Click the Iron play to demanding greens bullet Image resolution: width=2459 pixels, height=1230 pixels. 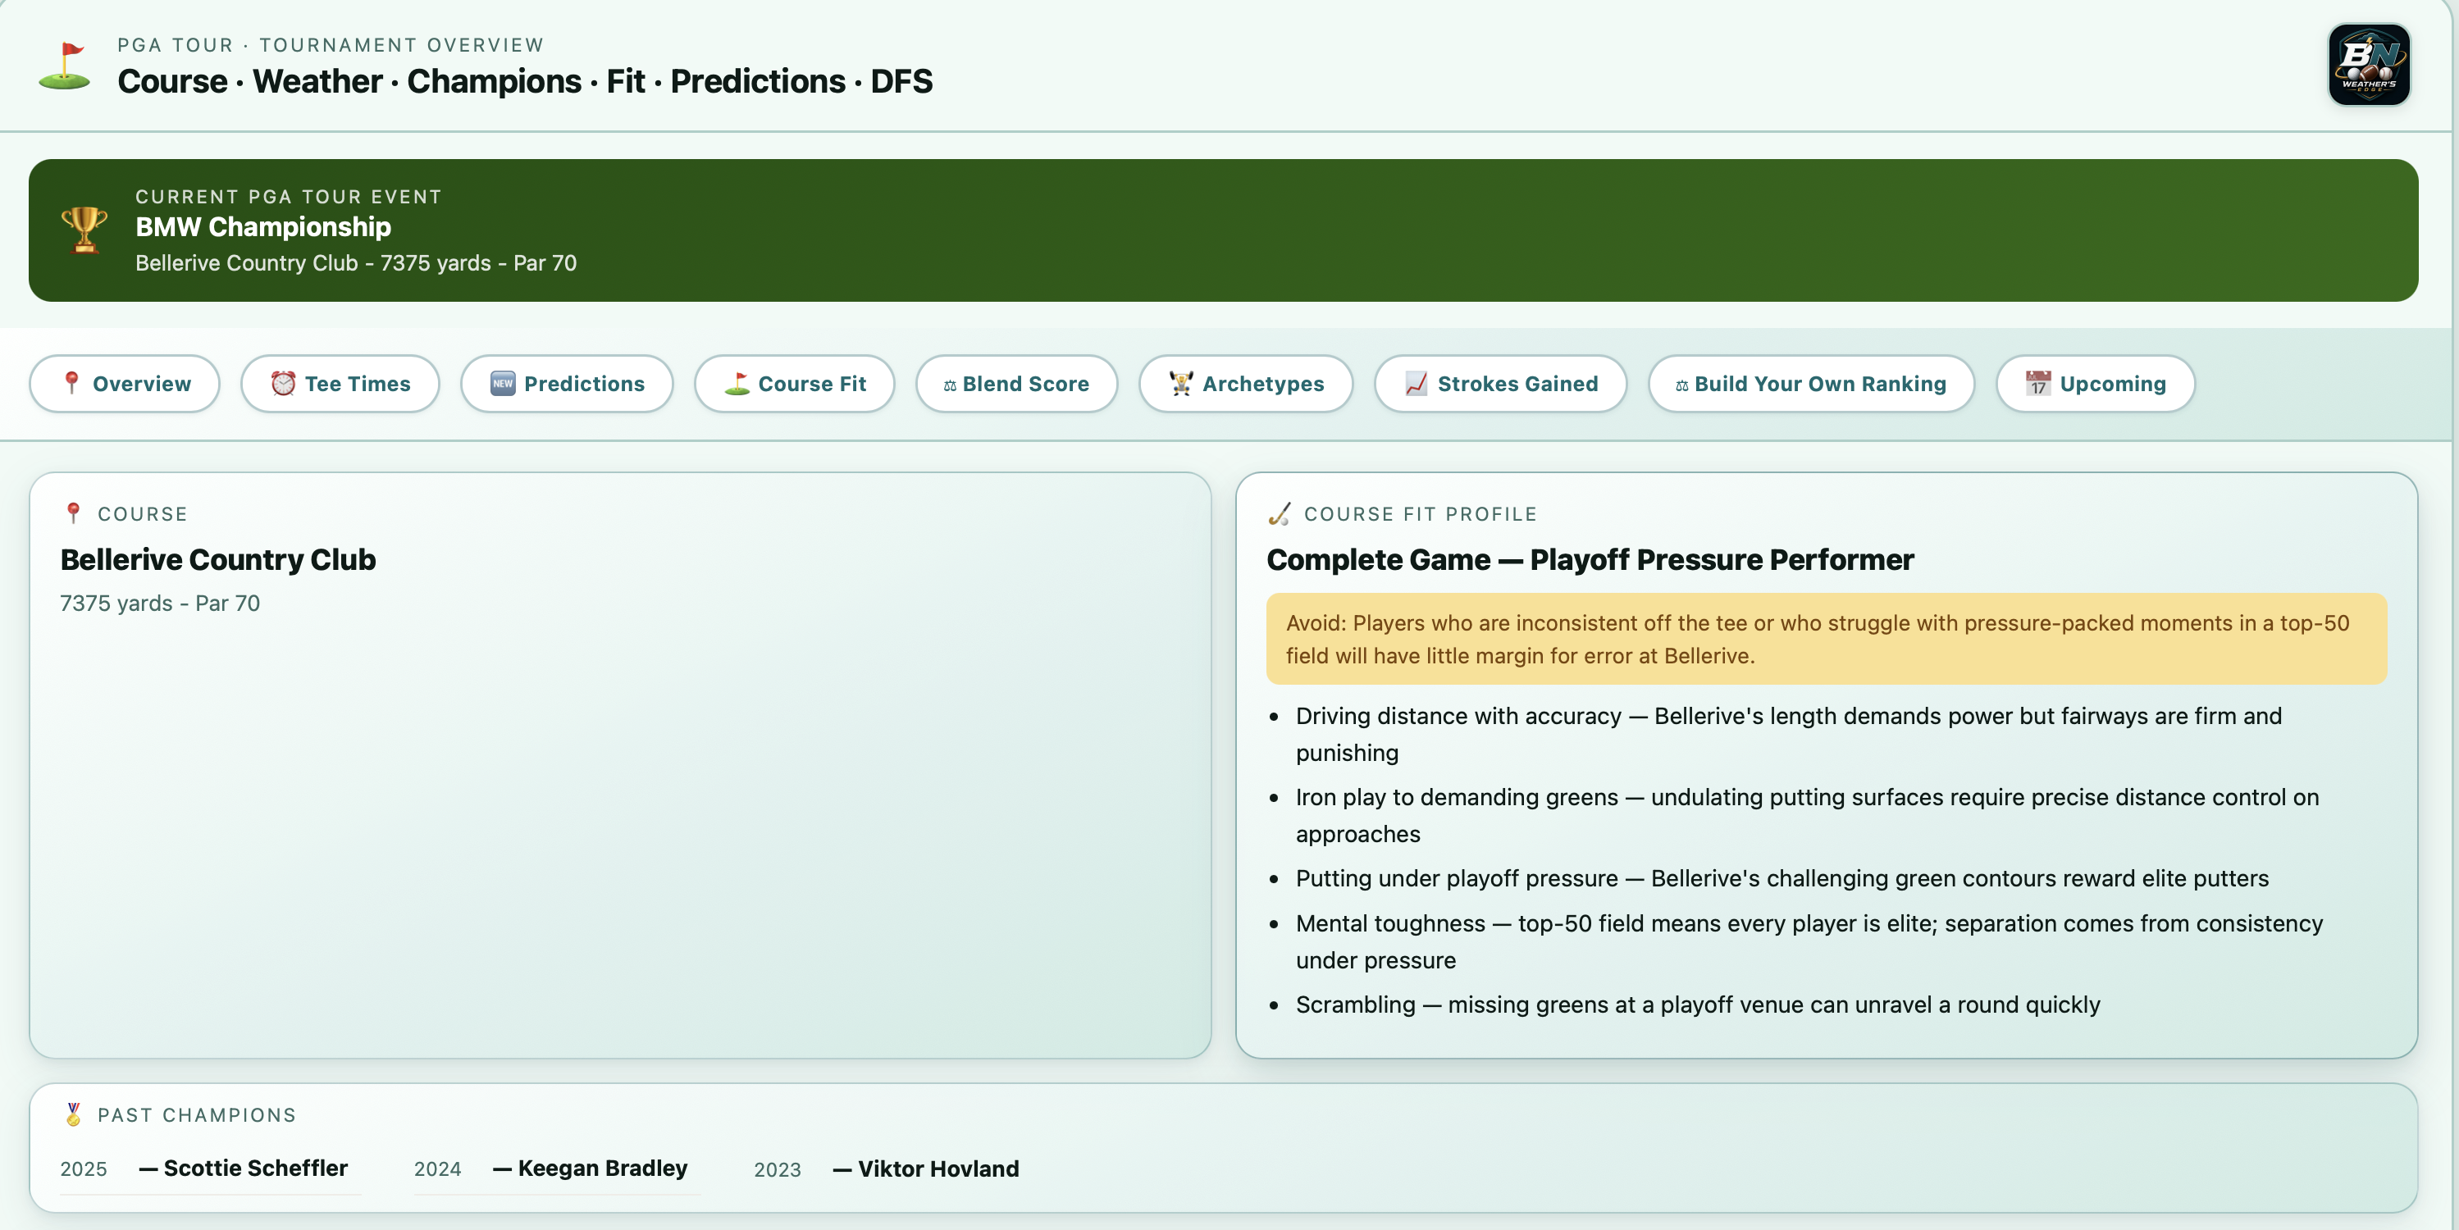[1807, 815]
